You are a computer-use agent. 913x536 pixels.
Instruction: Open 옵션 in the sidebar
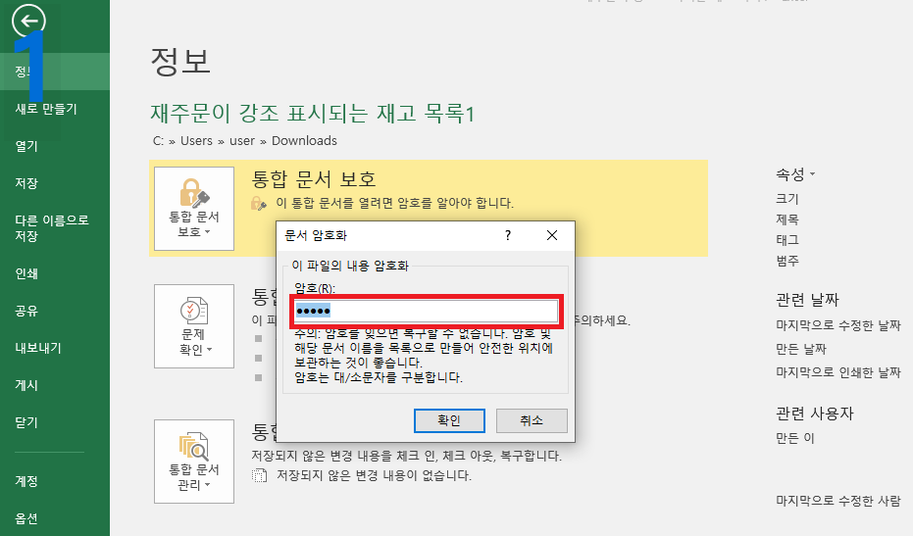(x=26, y=518)
